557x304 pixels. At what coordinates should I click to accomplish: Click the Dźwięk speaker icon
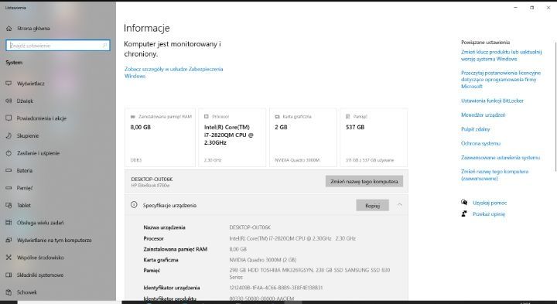(9, 101)
